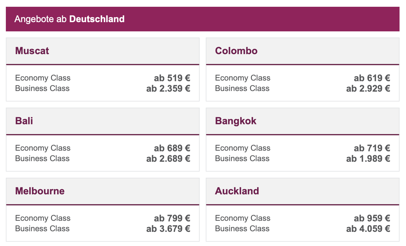Select Auckland Economy Class ab 959 €
The image size is (406, 246).
click(x=372, y=218)
